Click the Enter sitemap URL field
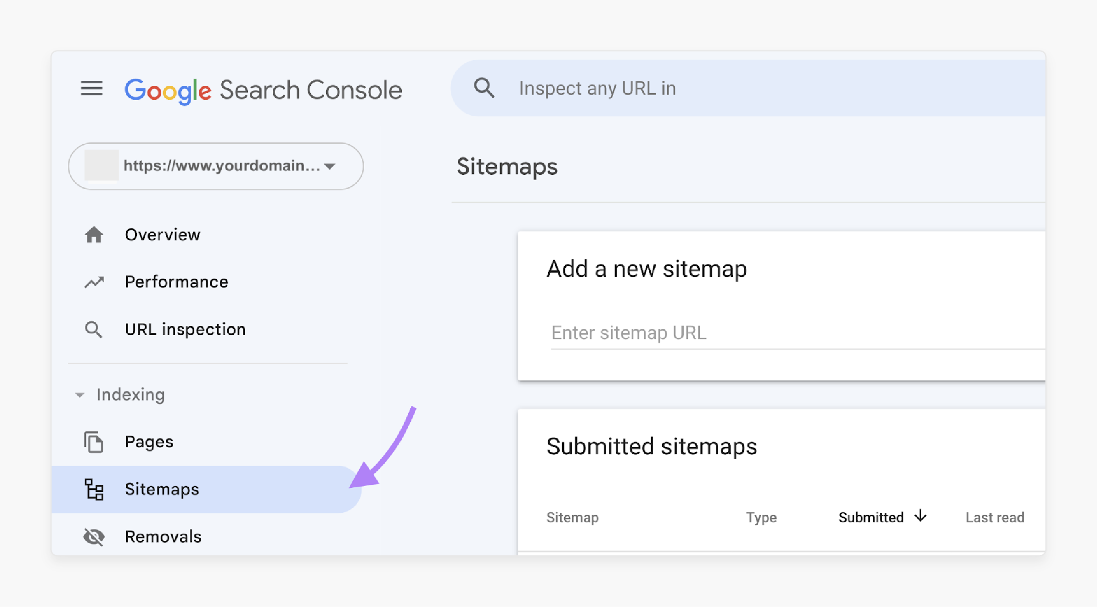 click(798, 333)
